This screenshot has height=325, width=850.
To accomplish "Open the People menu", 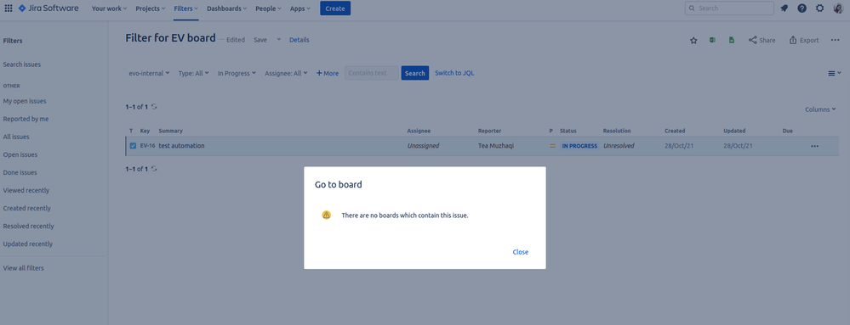I will 268,8.
